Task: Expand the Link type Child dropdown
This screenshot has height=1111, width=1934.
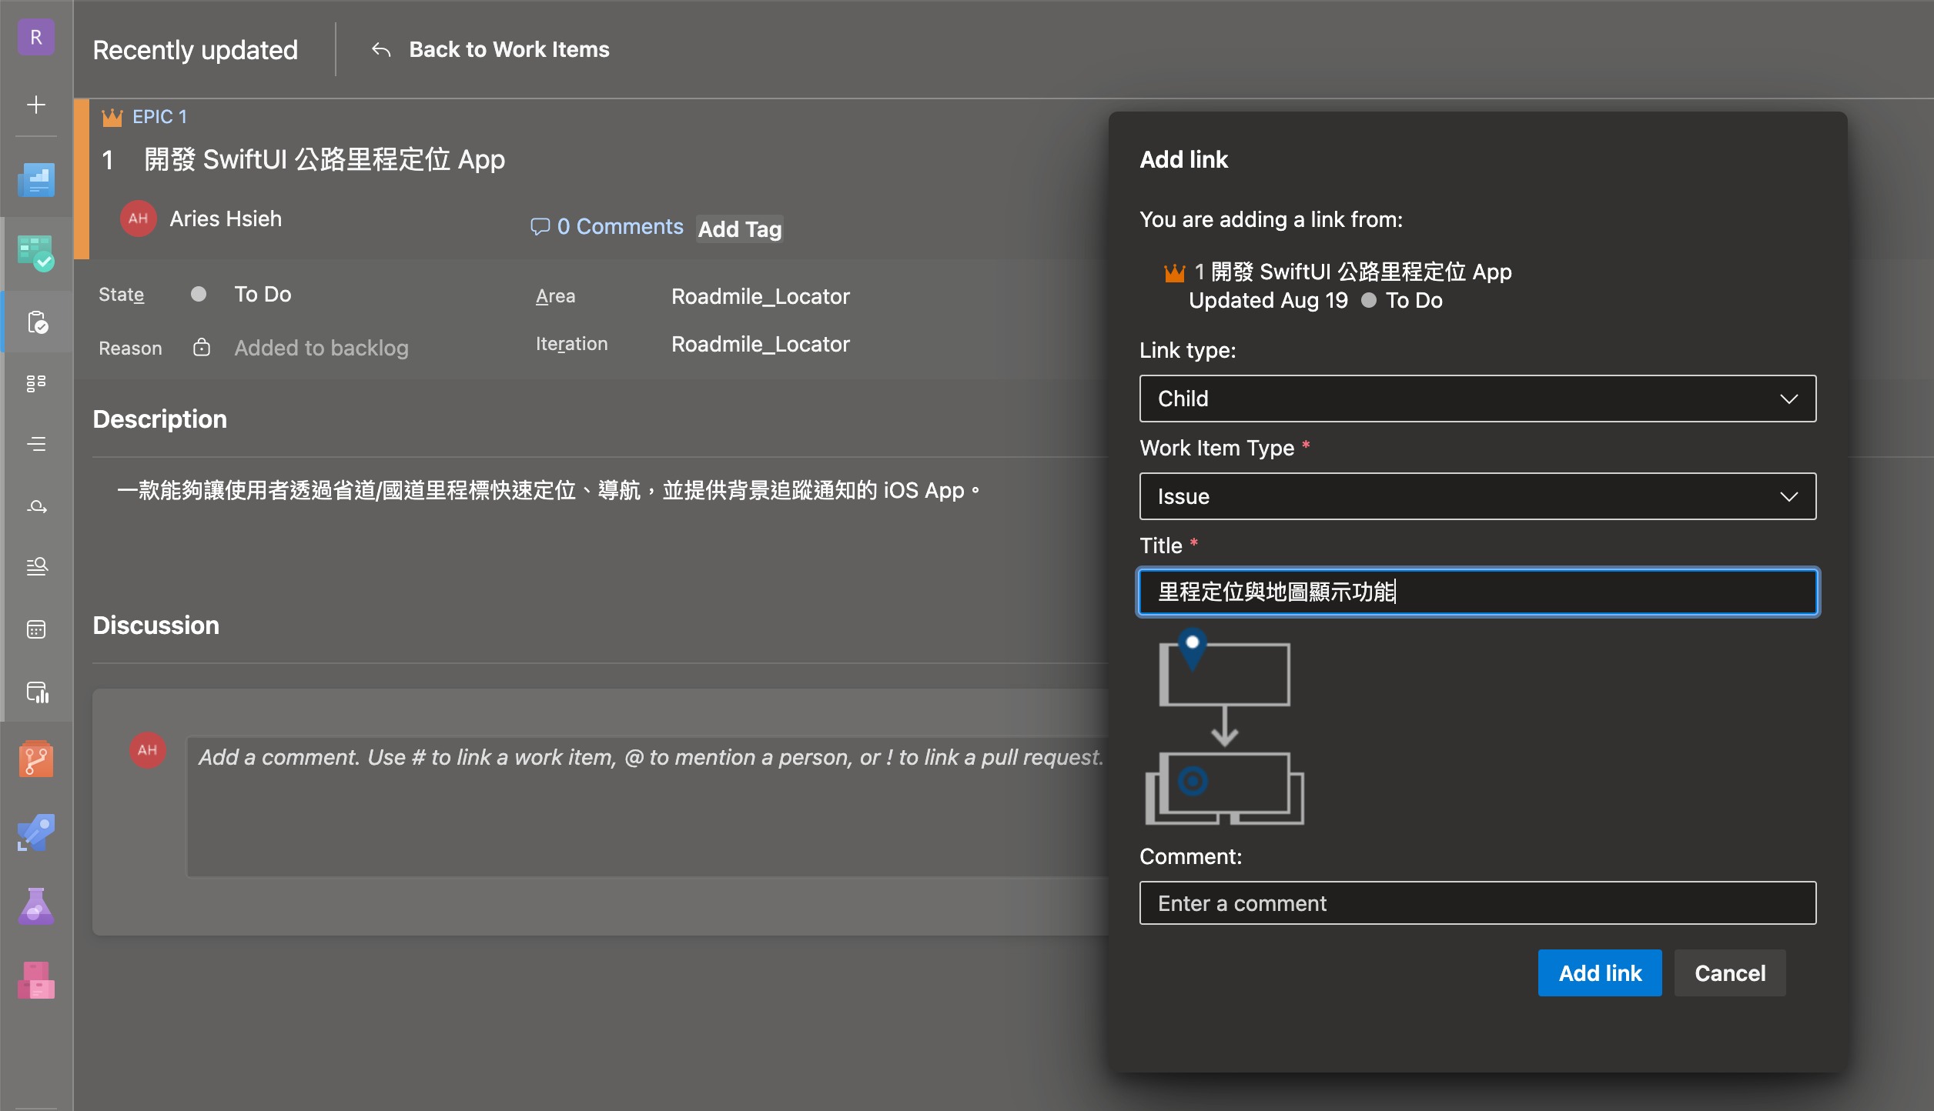Action: click(1477, 399)
